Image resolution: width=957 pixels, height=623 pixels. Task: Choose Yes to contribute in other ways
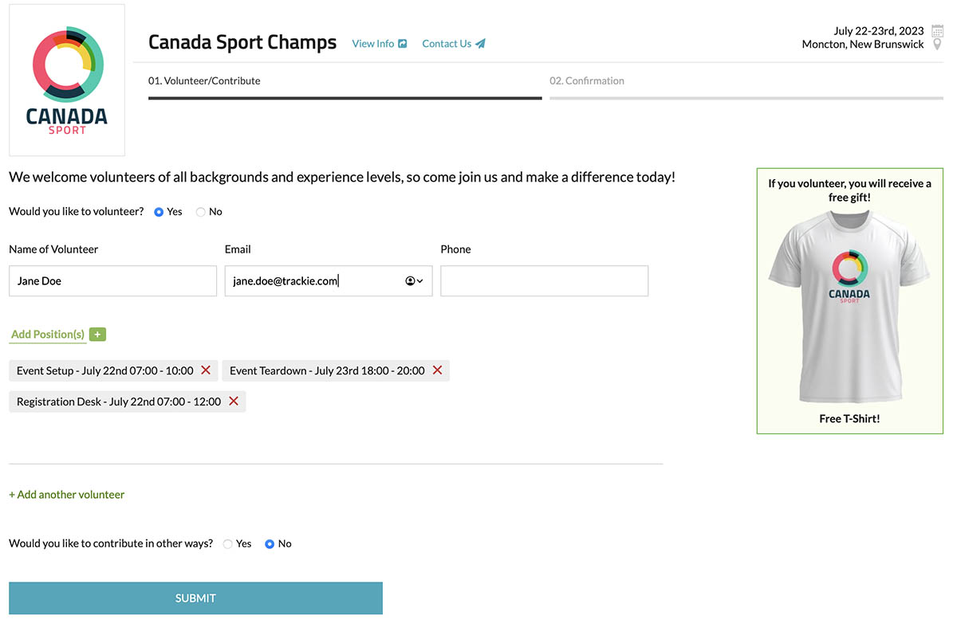click(228, 544)
